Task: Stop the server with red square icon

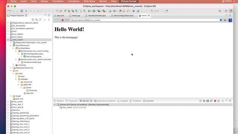Action: click(215, 101)
